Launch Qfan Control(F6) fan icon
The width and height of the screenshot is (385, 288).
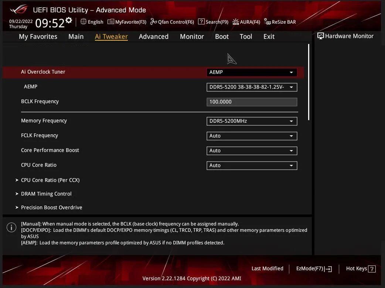point(153,22)
